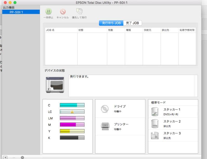
Task: Click the black (K) ink level bar
Action: (72, 138)
